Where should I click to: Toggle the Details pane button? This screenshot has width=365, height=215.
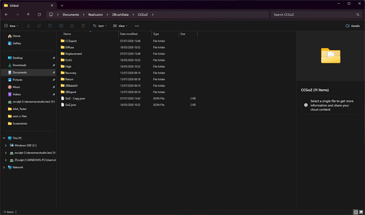tap(353, 26)
